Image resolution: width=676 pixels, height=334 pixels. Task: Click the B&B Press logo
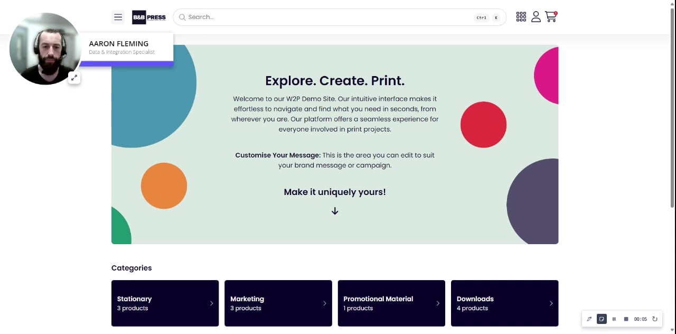pos(149,17)
